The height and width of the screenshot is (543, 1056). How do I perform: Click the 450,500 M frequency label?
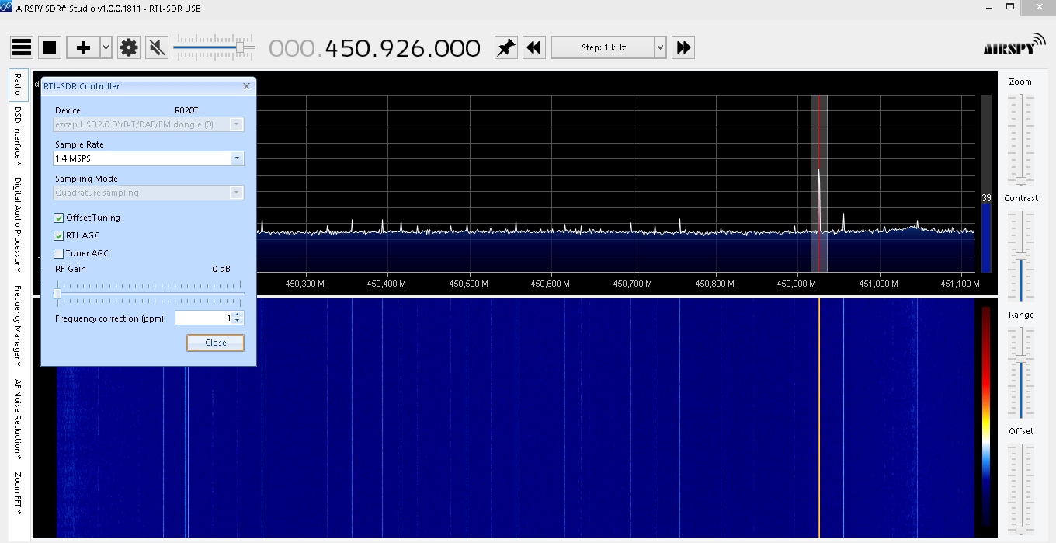[468, 284]
